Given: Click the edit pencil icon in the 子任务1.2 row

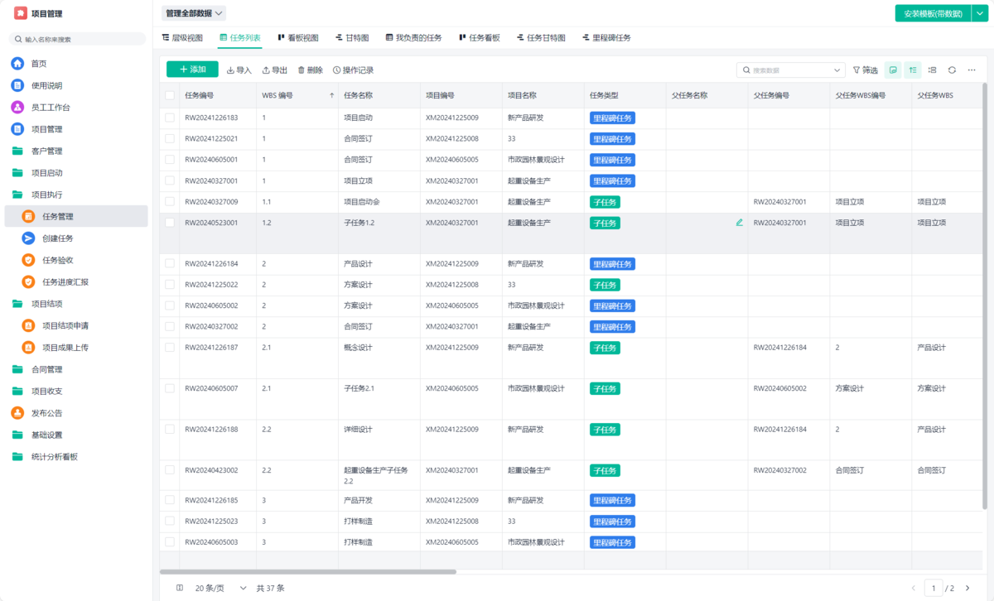Looking at the screenshot, I should 739,223.
